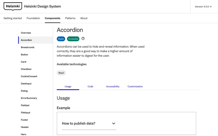218x136 pixels.
Task: Click the Available technologies heading
Action: (72, 64)
